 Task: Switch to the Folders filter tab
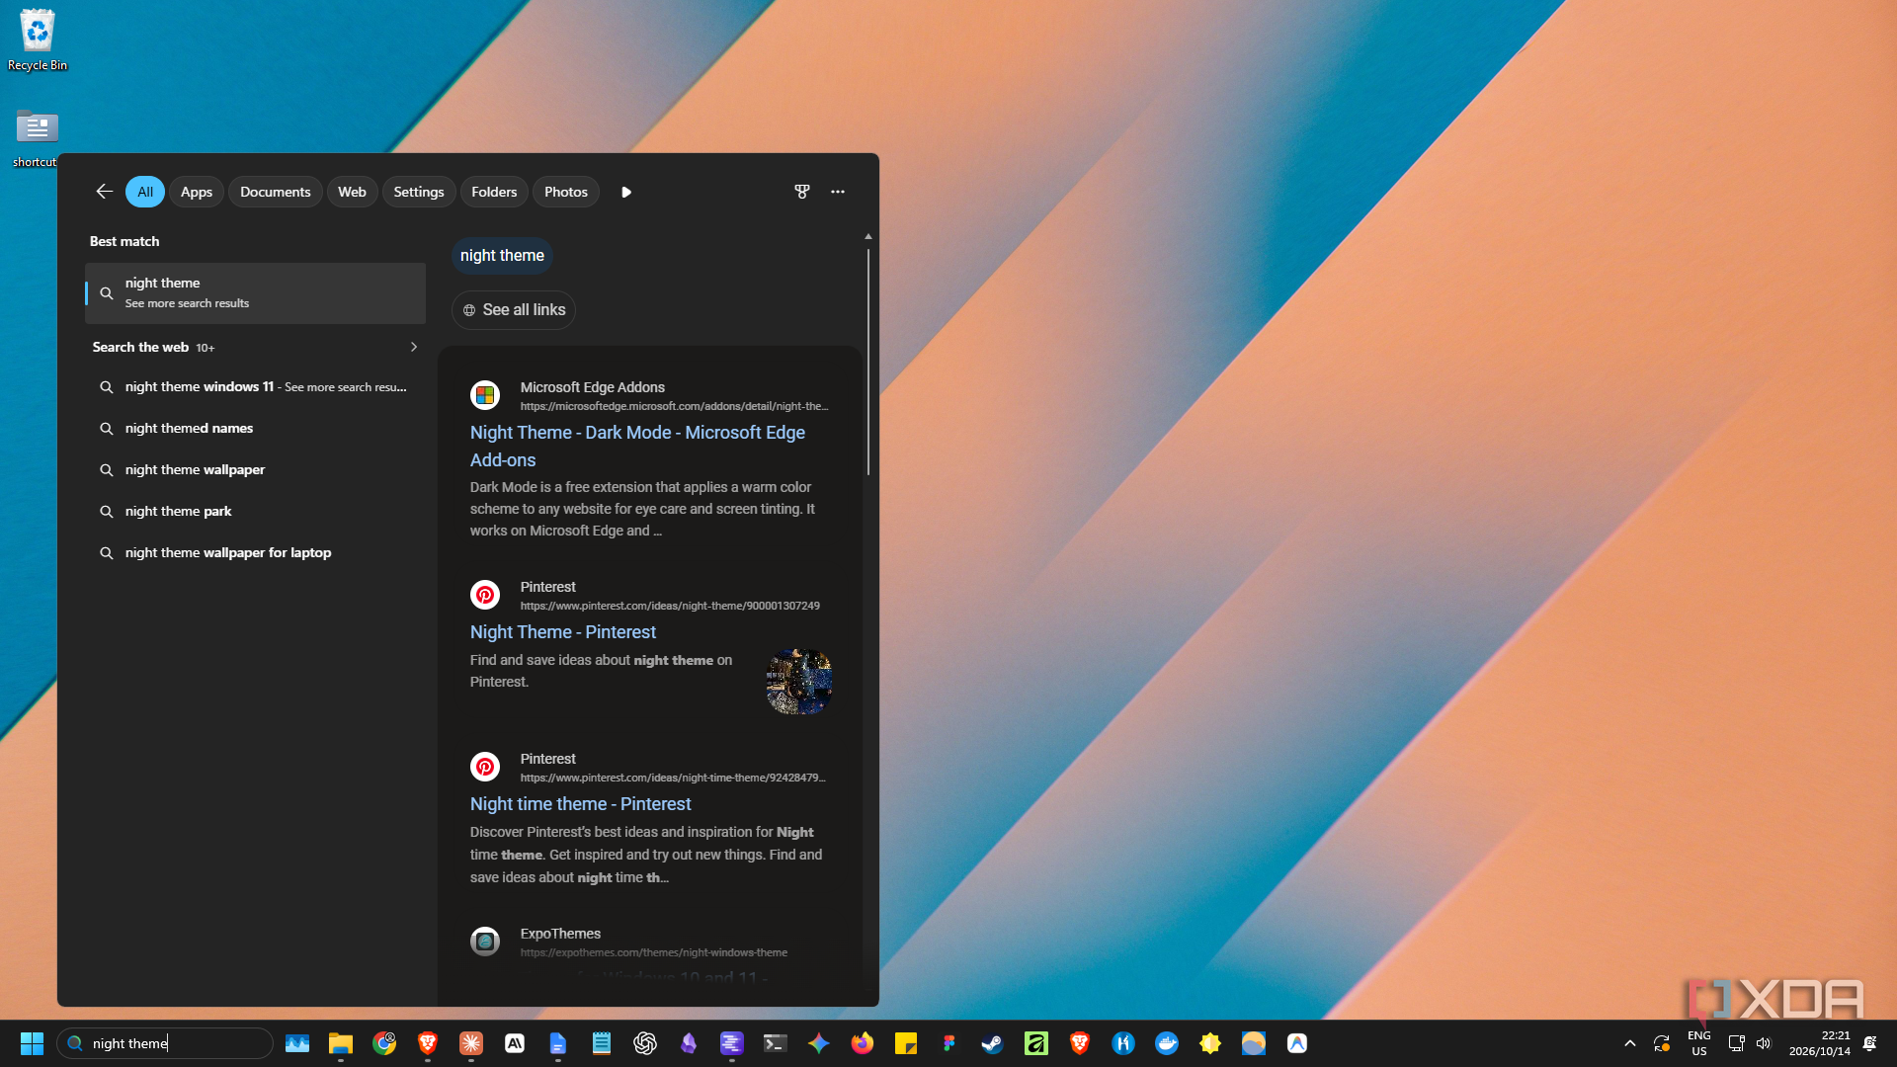494,192
